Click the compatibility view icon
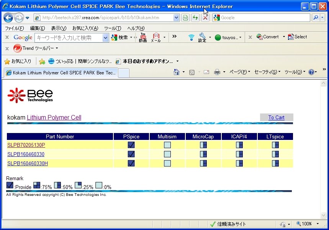 pos(185,18)
